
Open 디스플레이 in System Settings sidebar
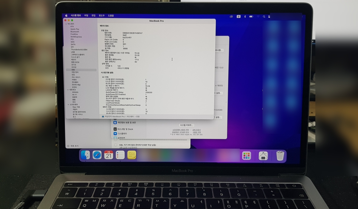120,134
